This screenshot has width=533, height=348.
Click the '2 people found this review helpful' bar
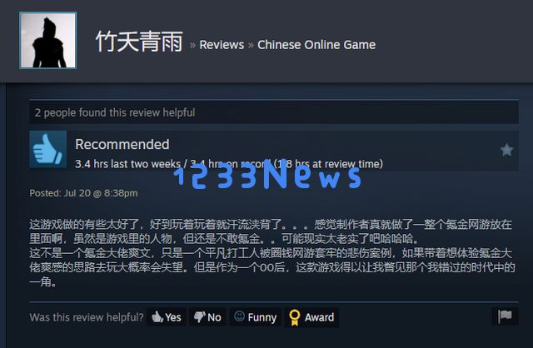[x=274, y=112]
